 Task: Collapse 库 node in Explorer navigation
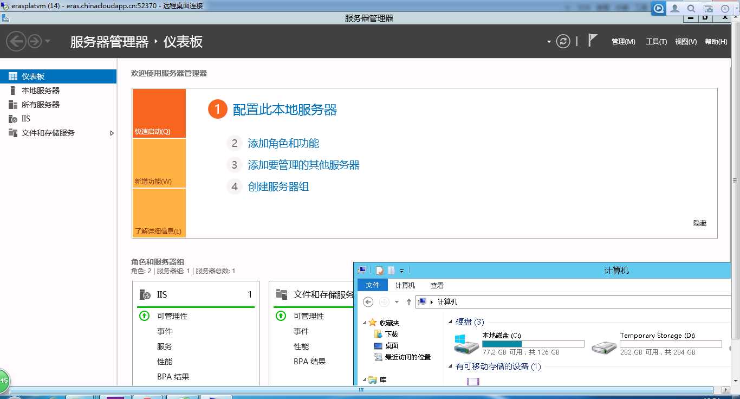click(363, 380)
